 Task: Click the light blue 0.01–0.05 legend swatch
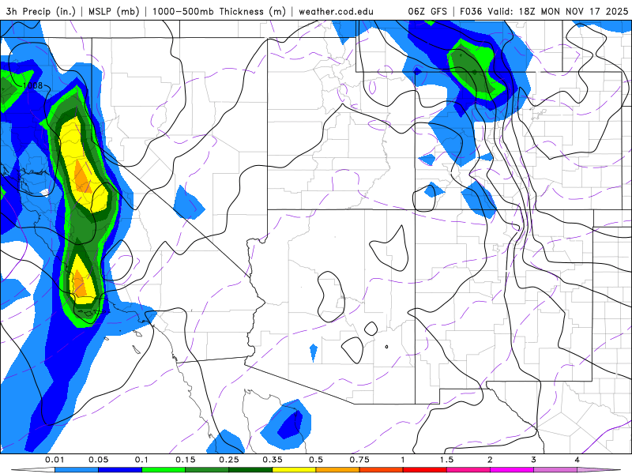coord(77,470)
